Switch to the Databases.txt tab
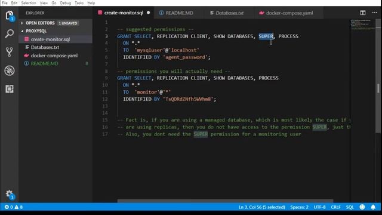Screen dimensions: 382x215 (x=229, y=13)
